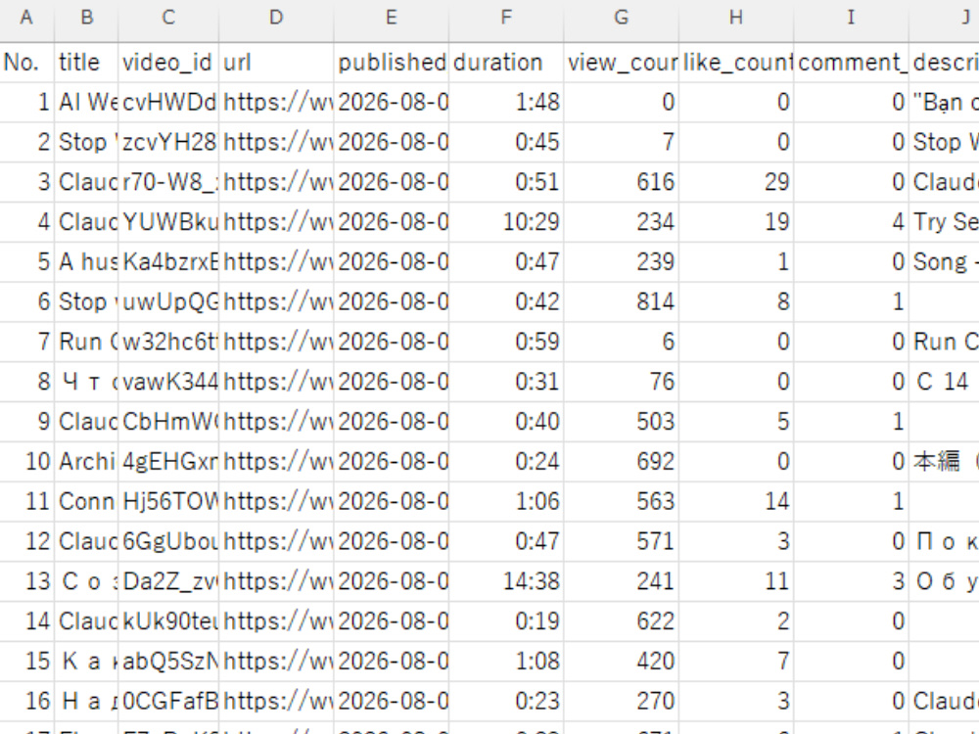Viewport: 979px width, 734px height.
Task: Select column G header
Action: pyautogui.click(x=622, y=18)
